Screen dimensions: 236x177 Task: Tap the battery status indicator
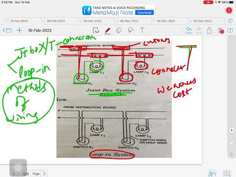click(x=232, y=2)
